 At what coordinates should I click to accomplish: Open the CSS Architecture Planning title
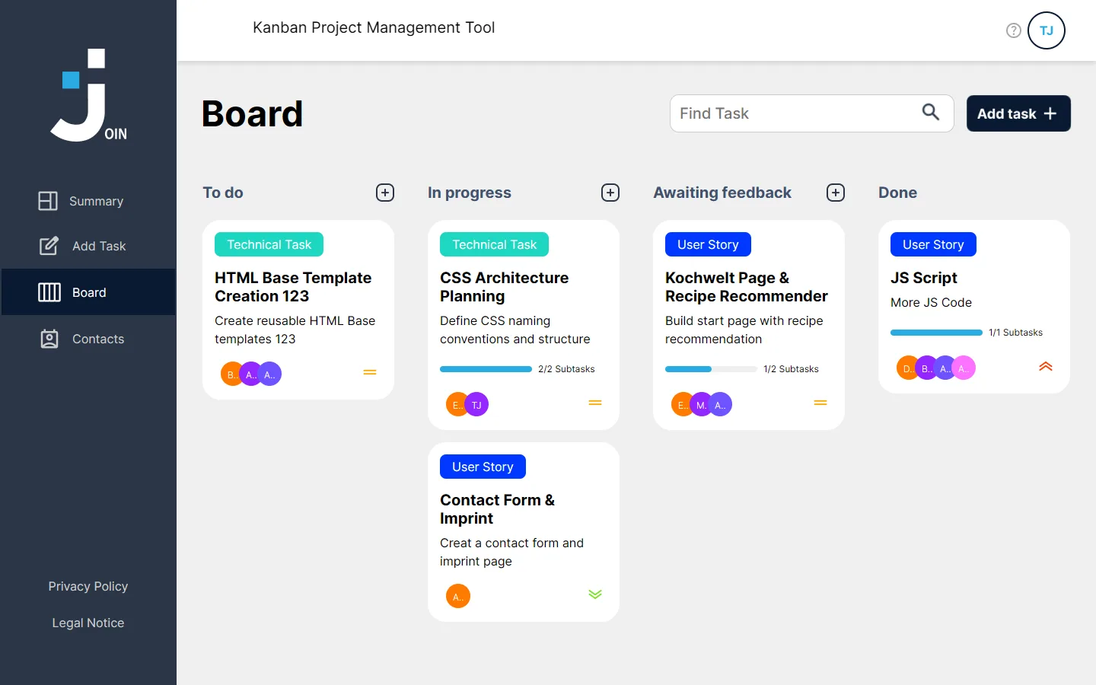click(x=504, y=287)
